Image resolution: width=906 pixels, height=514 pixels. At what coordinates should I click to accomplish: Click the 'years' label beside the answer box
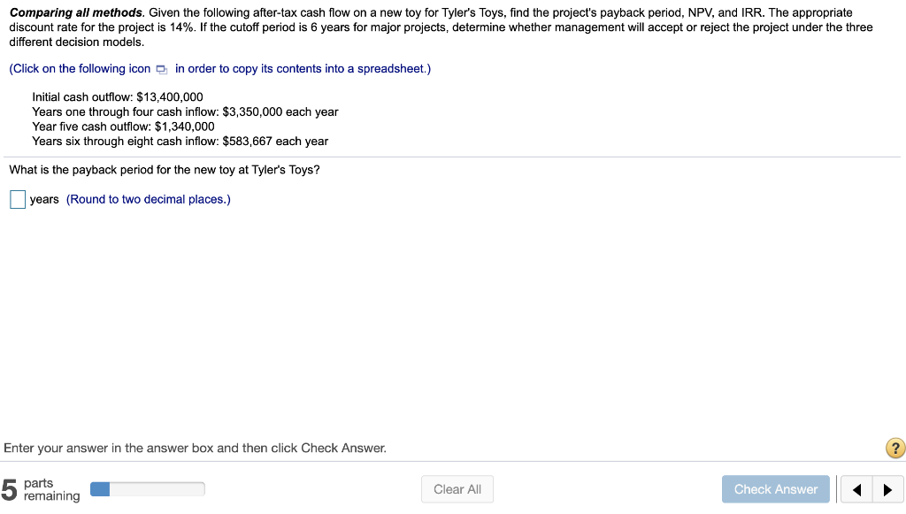[44, 199]
